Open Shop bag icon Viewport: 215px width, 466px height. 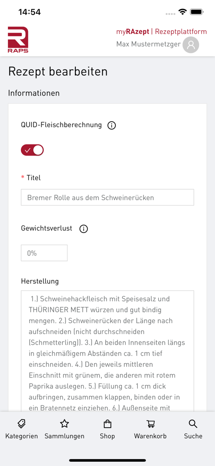point(107,424)
